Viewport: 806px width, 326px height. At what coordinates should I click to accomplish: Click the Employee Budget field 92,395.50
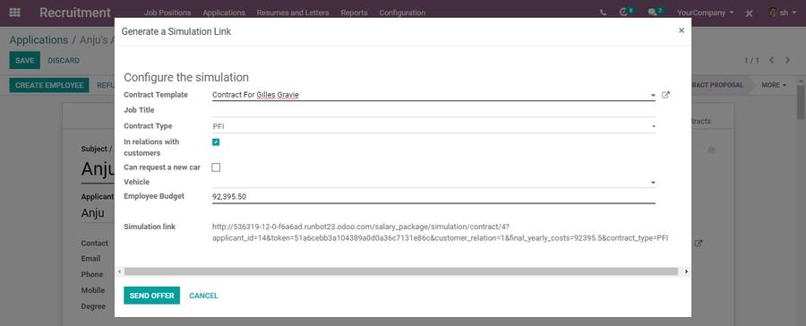(433, 196)
